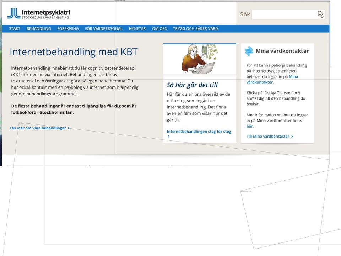The width and height of the screenshot is (341, 256).
Task: Click the inline Mina vårdkontakter link
Action: tap(272, 79)
